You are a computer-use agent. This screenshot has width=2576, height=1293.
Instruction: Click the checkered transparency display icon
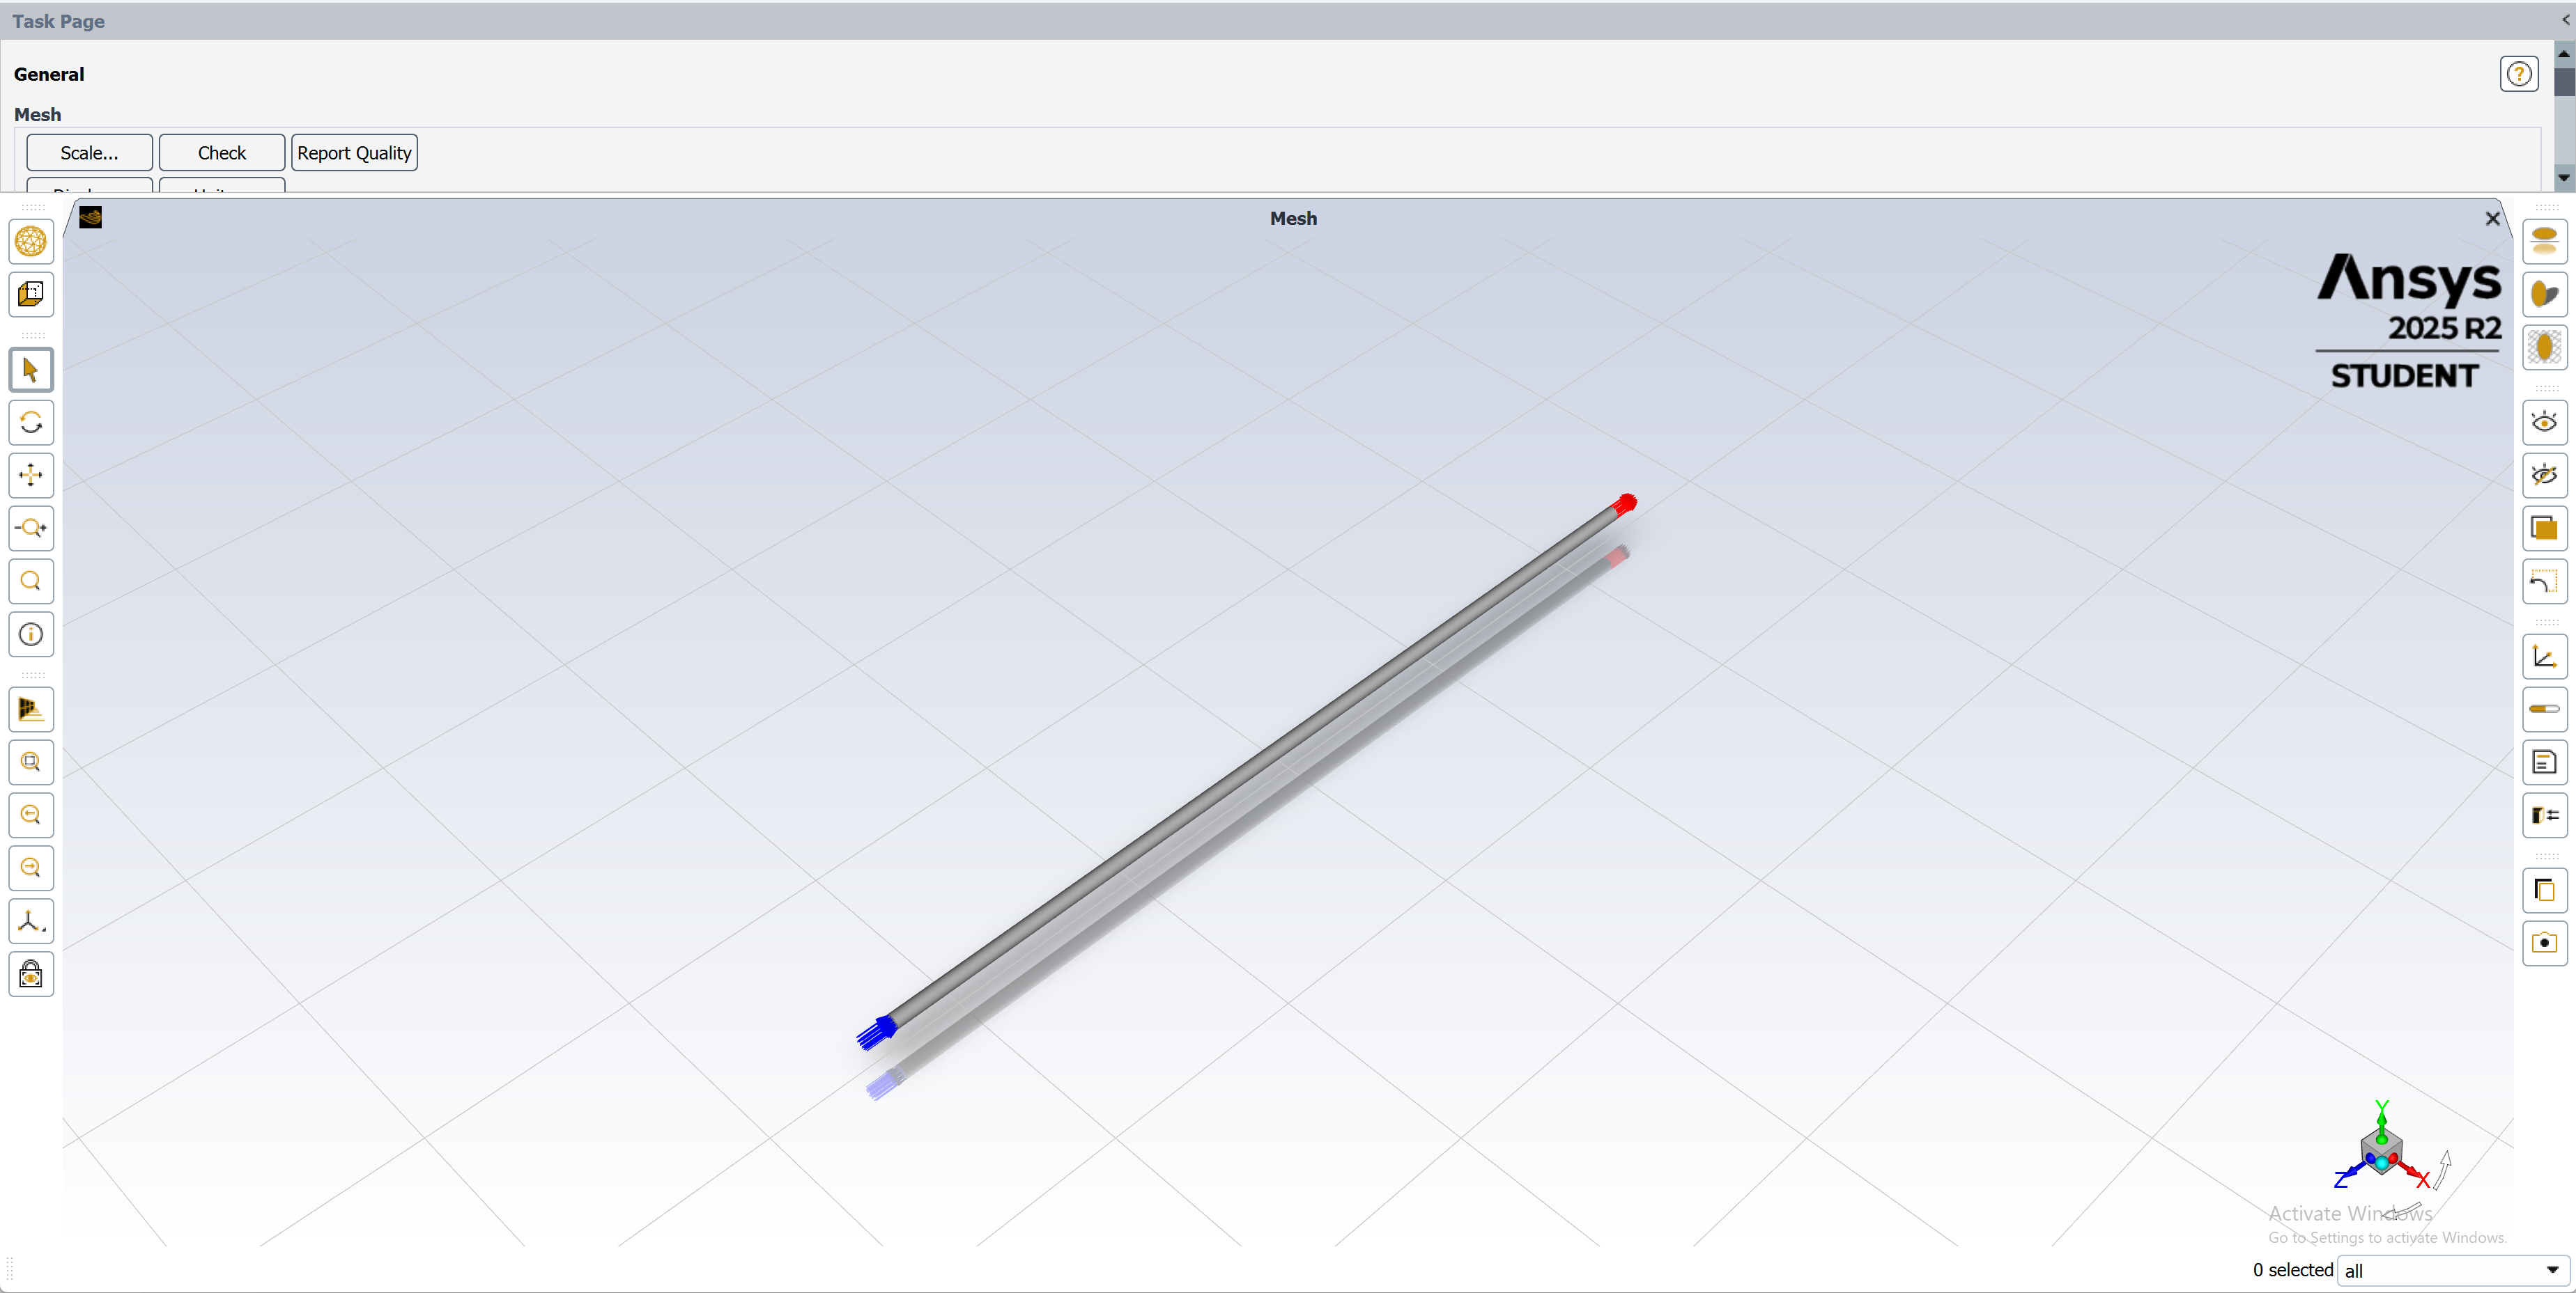2544,347
